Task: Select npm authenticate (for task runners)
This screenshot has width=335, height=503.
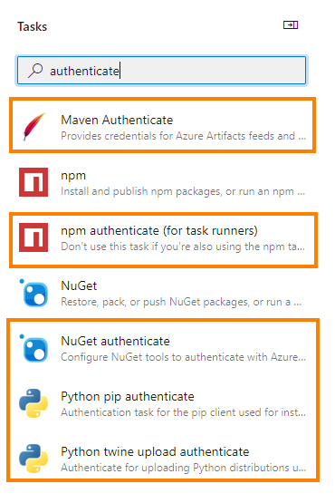Action: coord(164,240)
